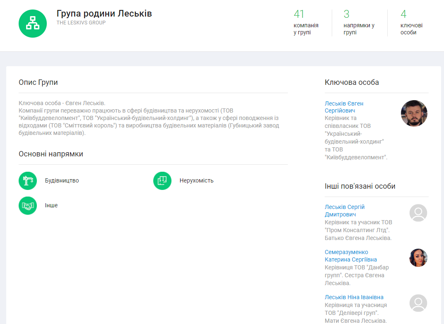Open Семеразуменко Катерина profile photo
Image resolution: width=444 pixels, height=324 pixels.
[x=418, y=258]
